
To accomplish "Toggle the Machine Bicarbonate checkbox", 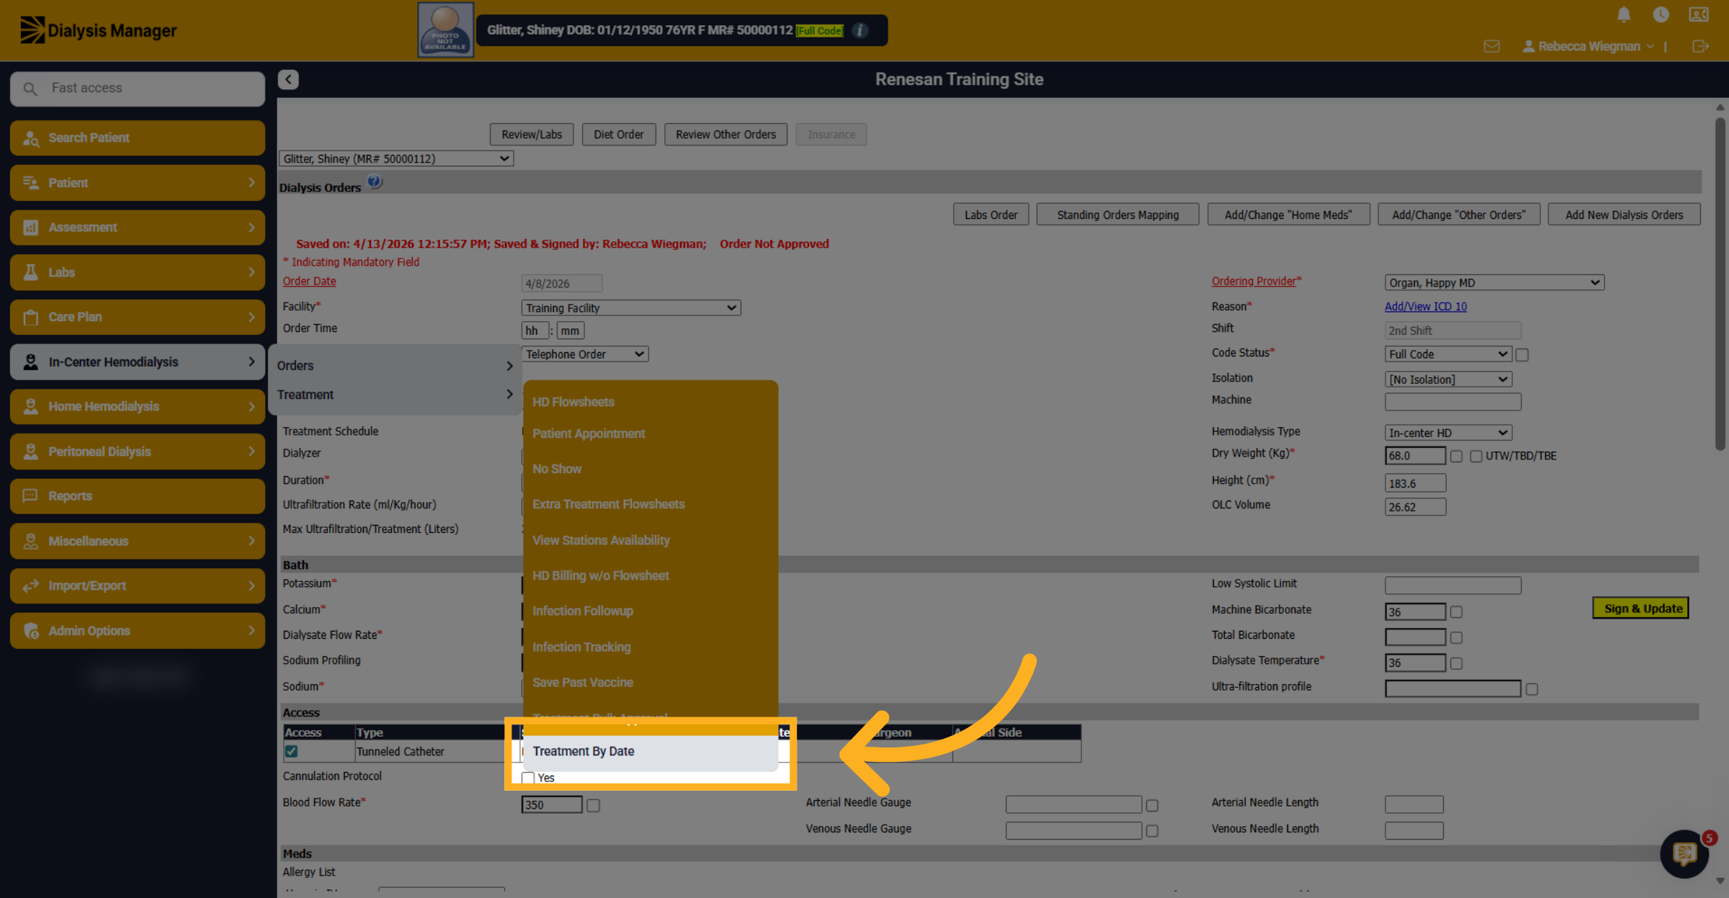I will tap(1456, 612).
